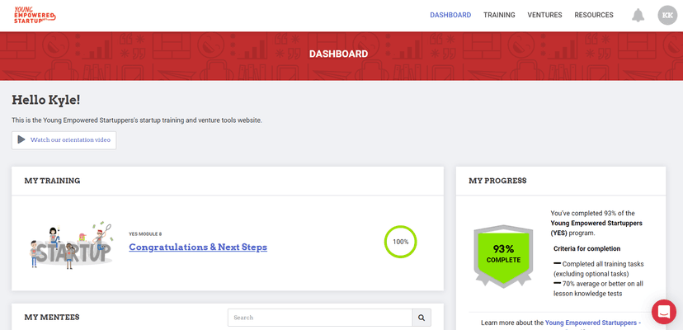Click the Startup illustration thumbnail
This screenshot has height=330, width=683.
pyautogui.click(x=68, y=243)
